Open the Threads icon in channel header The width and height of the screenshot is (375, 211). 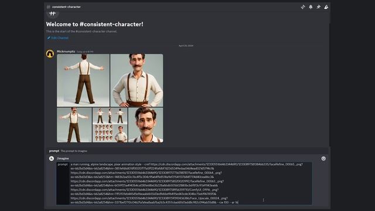tap(303, 7)
